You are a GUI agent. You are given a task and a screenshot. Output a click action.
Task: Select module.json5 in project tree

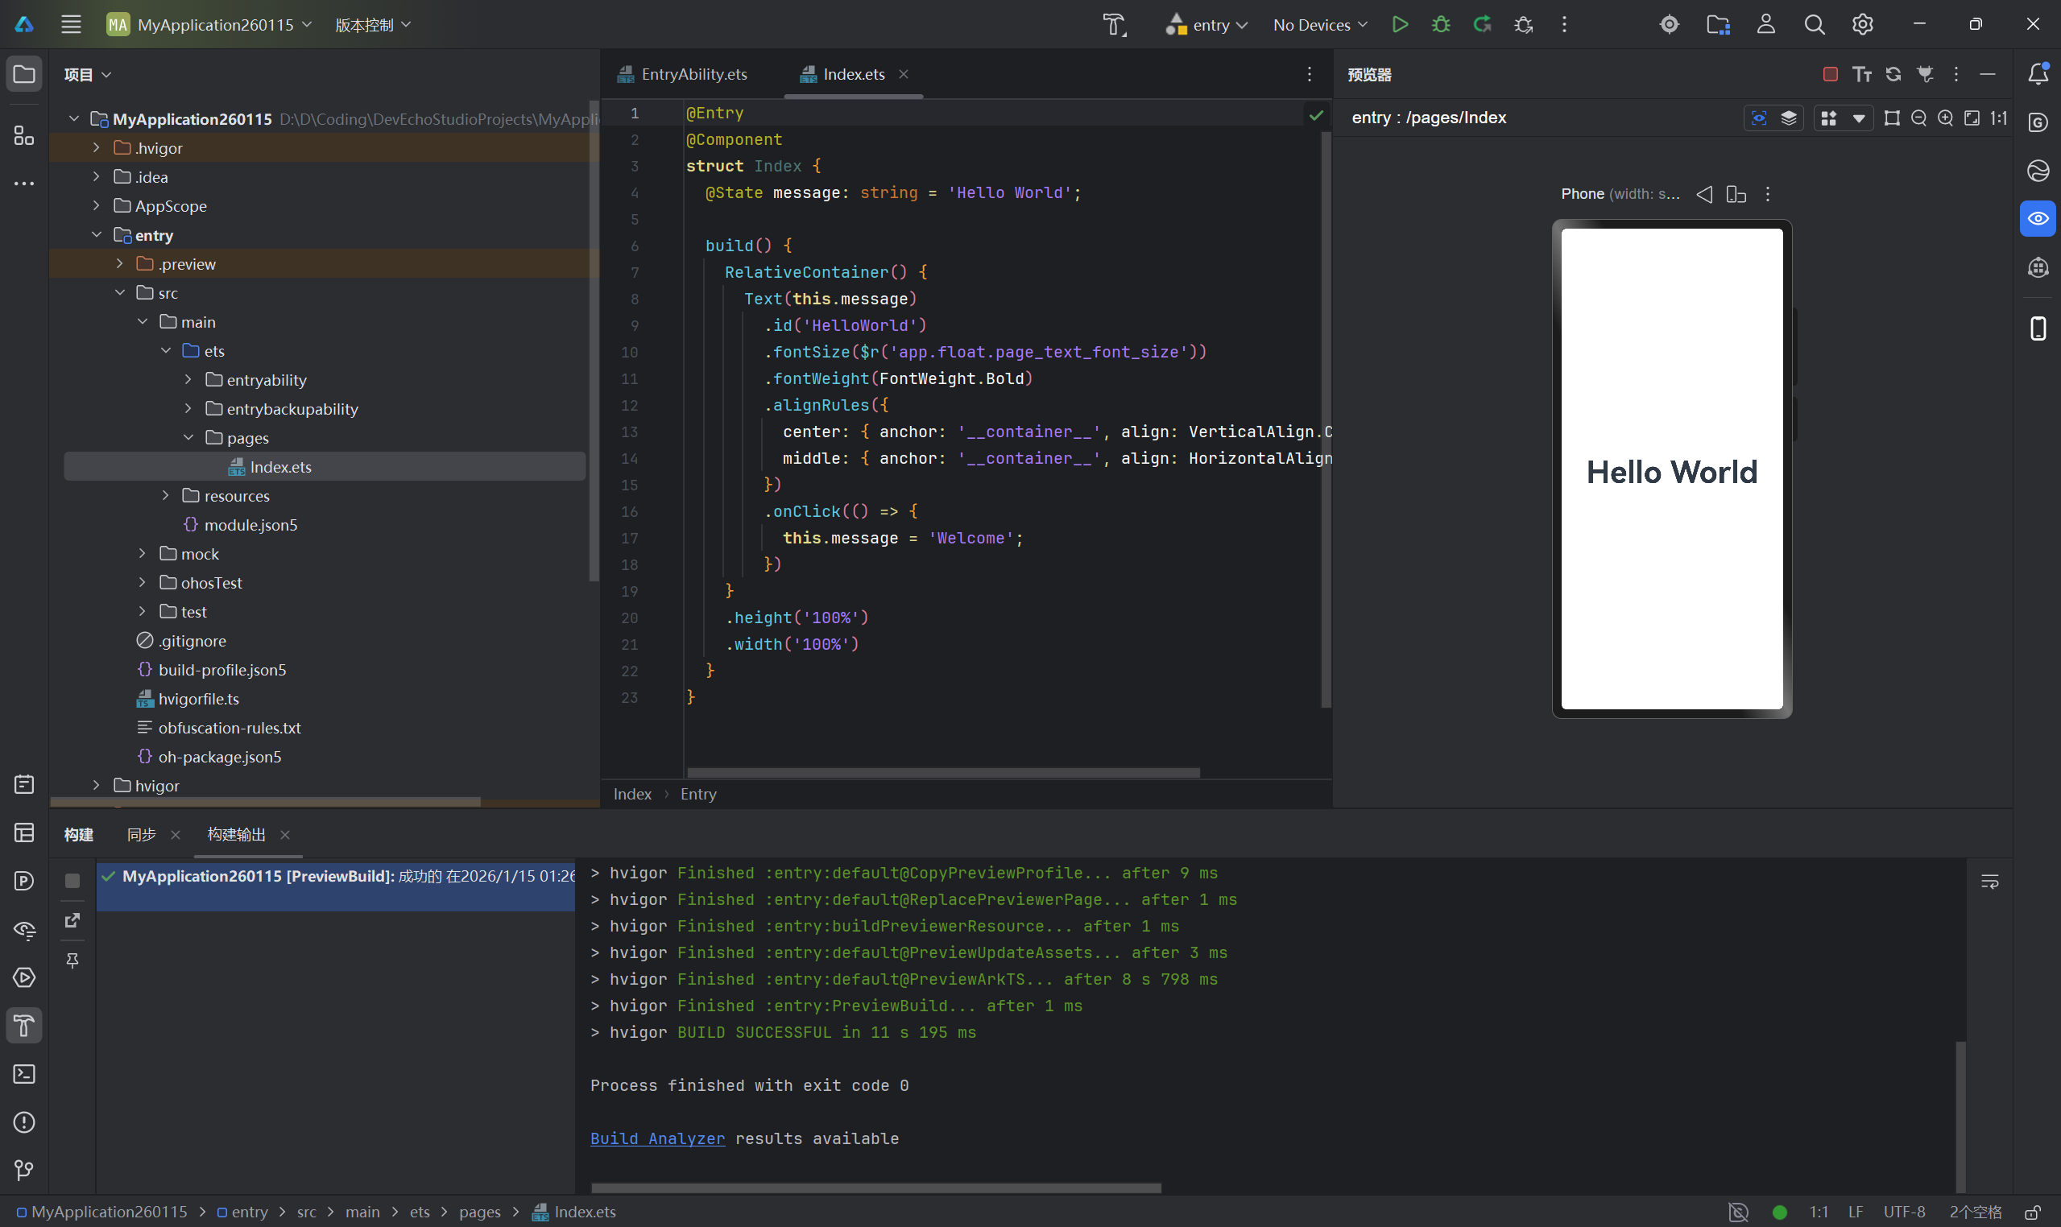coord(250,525)
